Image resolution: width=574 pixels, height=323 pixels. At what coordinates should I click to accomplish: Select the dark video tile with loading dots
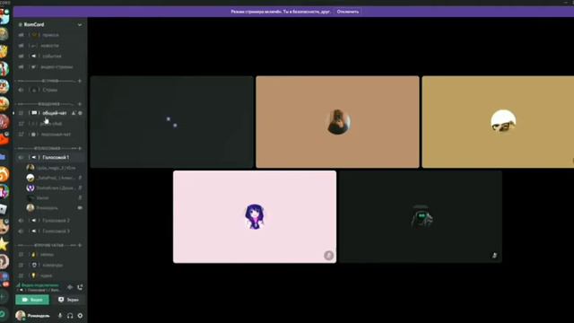[171, 122]
